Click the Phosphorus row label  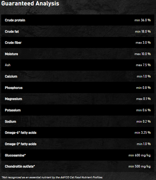(14, 88)
